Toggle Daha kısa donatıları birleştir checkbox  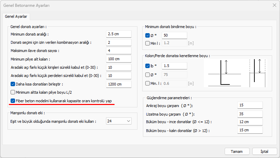click(13, 84)
